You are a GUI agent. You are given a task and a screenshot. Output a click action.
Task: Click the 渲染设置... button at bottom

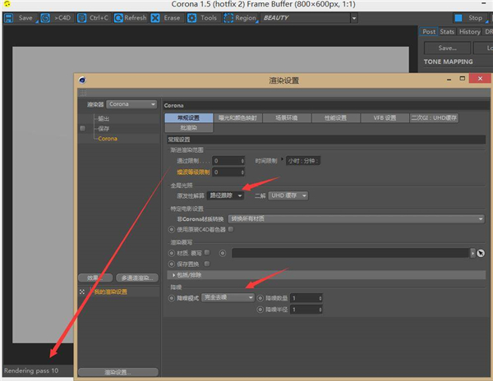[x=116, y=372]
